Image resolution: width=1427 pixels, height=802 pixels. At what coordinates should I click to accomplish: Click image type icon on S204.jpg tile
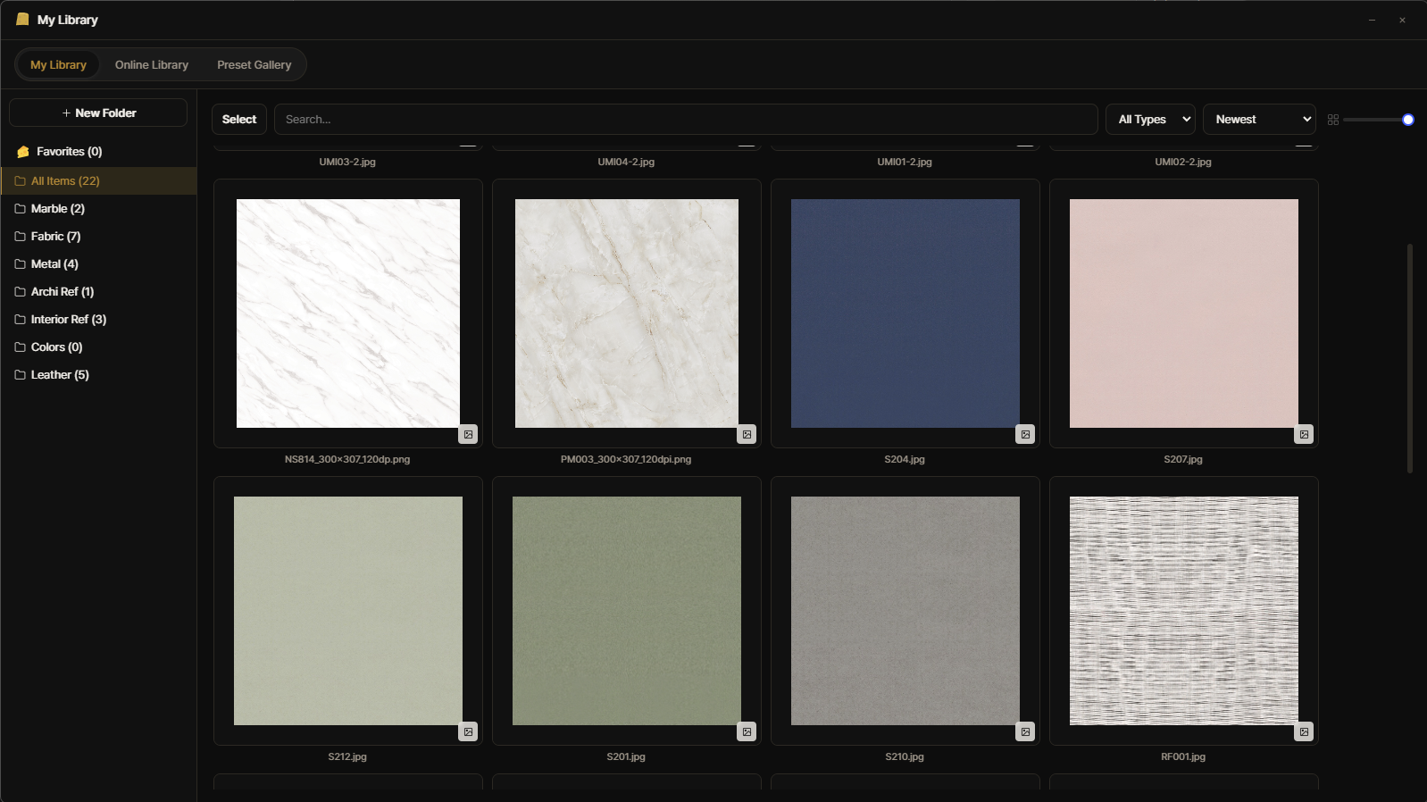[x=1025, y=435]
